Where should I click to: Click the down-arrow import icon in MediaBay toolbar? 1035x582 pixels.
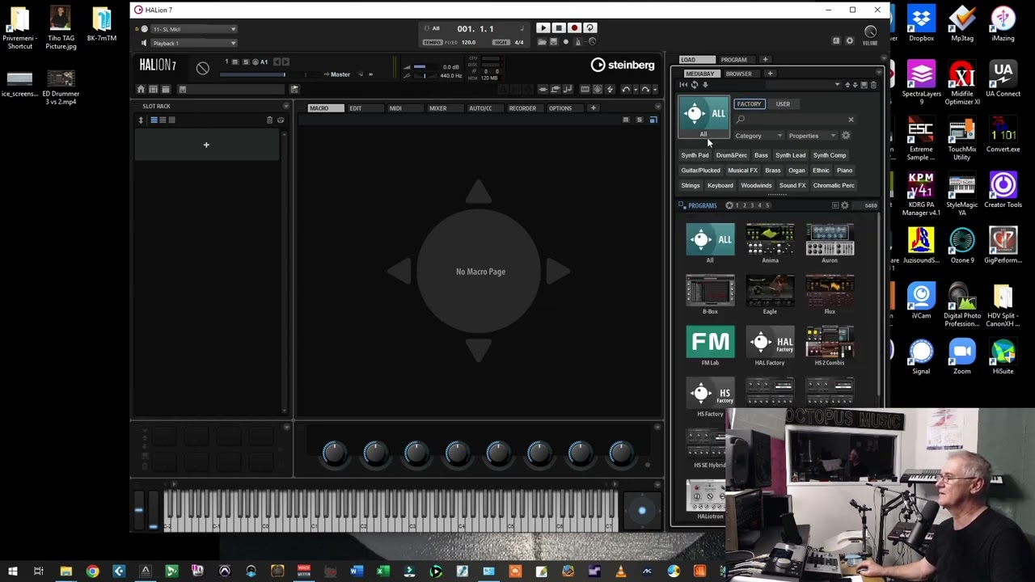point(705,85)
